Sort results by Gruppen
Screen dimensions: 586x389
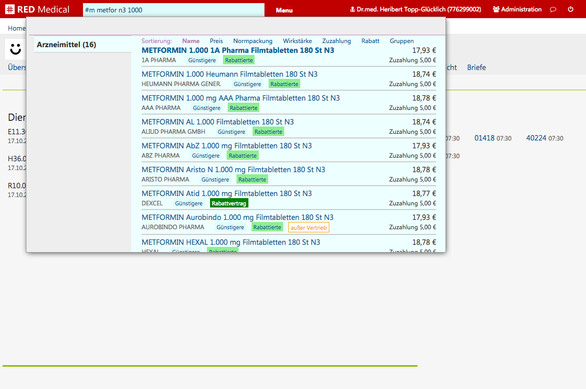[401, 41]
